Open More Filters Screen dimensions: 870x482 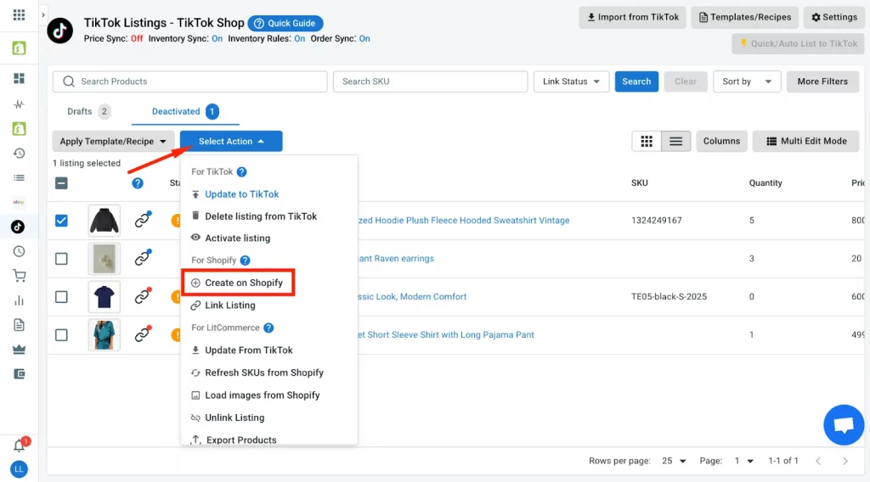(x=822, y=81)
